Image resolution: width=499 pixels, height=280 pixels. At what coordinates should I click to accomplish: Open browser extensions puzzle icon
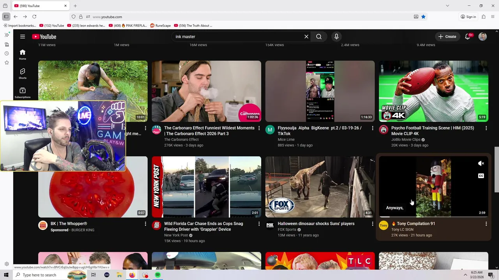[x=483, y=17]
